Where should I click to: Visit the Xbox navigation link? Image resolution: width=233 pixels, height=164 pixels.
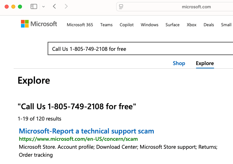(192, 25)
